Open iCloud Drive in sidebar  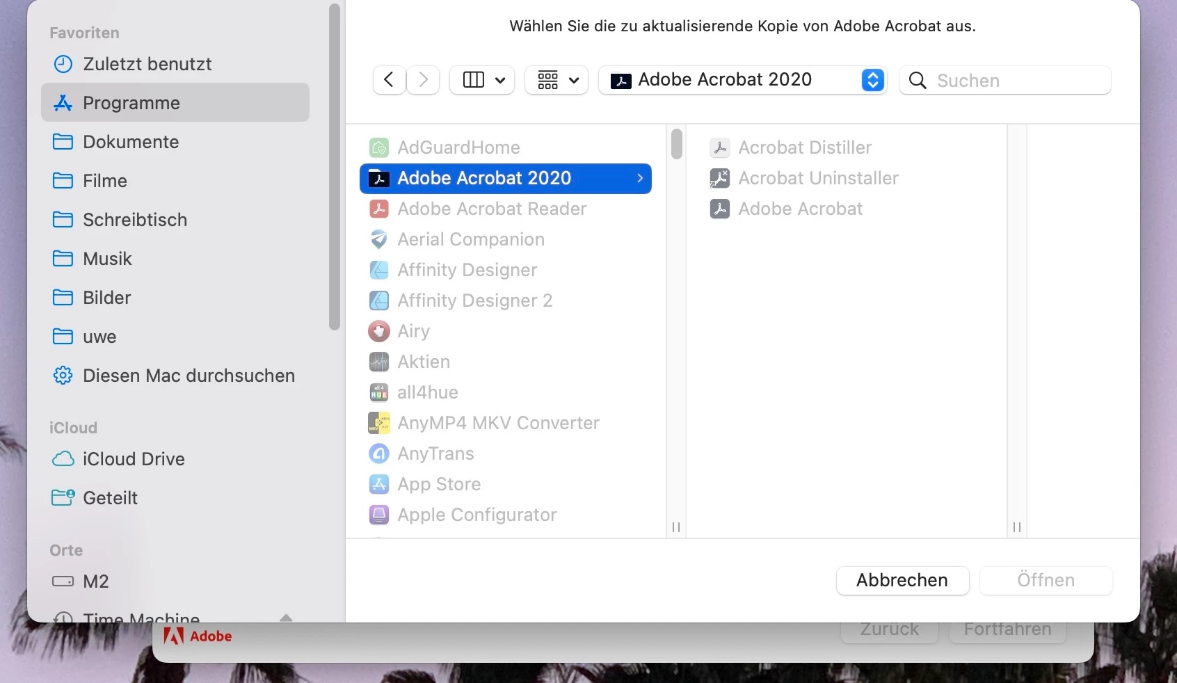click(175, 459)
